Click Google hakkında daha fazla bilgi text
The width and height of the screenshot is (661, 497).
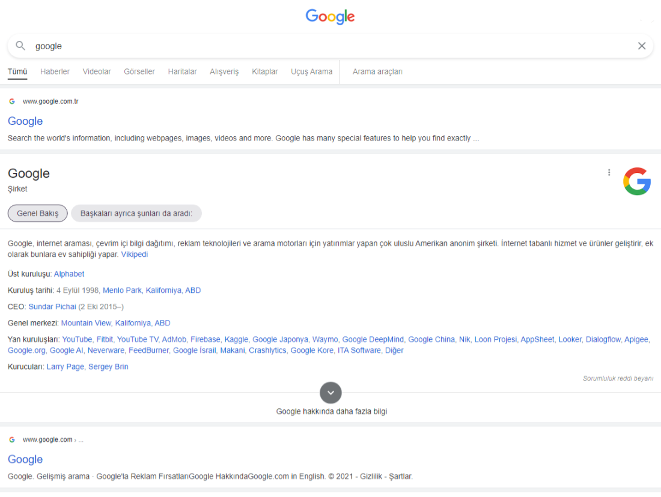[331, 412]
